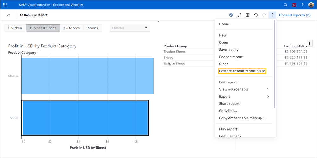Click the Clothes bar in chart
Screen dimensions: 317x158
pos(87,76)
